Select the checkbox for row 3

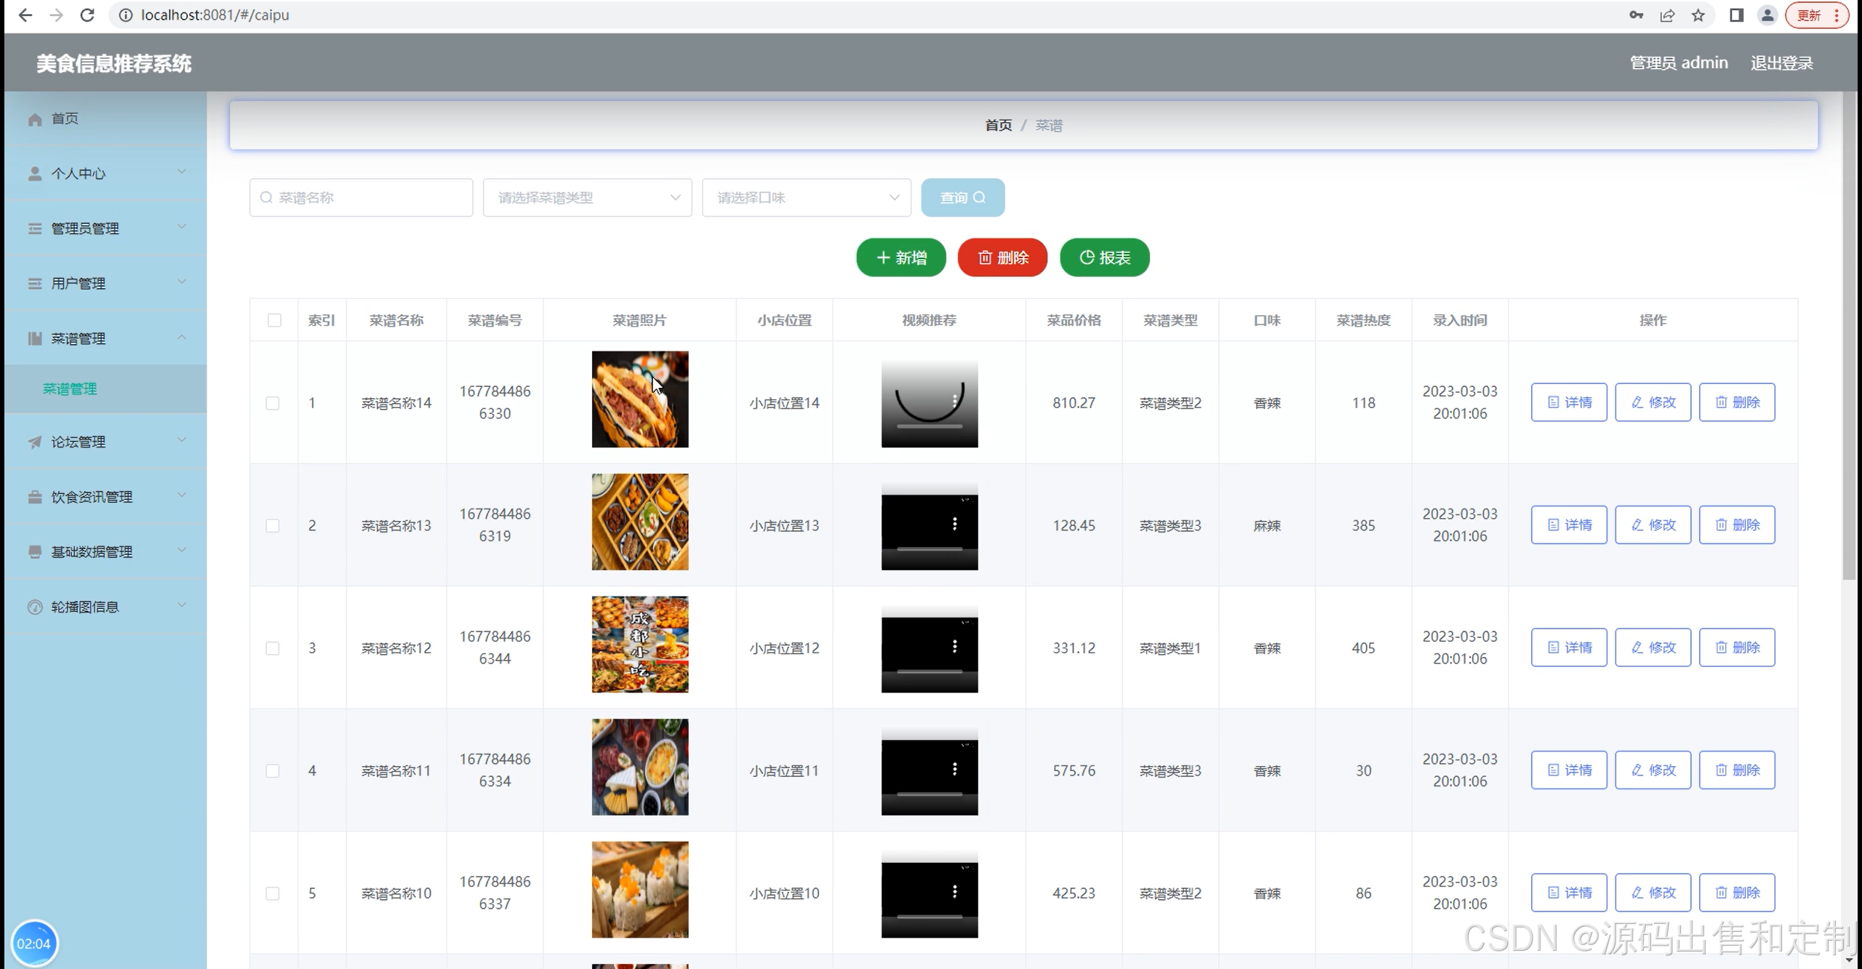(x=273, y=648)
